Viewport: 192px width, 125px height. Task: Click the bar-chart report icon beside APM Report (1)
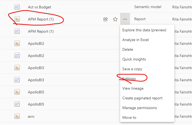pyautogui.click(x=17, y=19)
